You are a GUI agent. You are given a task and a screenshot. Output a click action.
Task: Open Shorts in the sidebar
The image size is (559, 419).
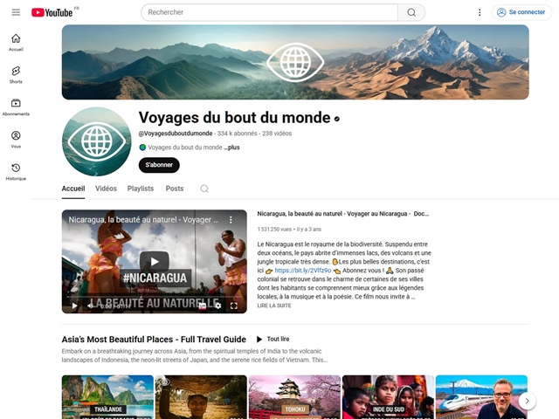(x=16, y=75)
